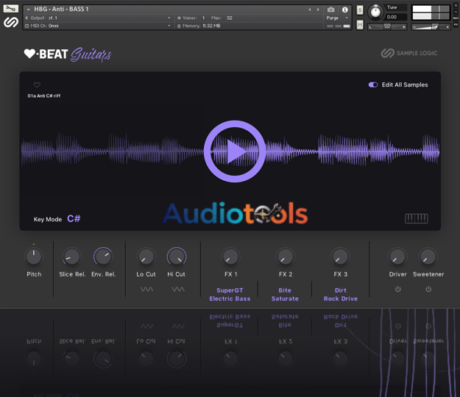
Task: Open the Bite Saturate effect selector
Action: pyautogui.click(x=285, y=295)
